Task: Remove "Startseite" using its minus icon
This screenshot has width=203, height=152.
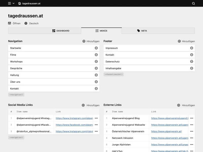Action: [96, 48]
